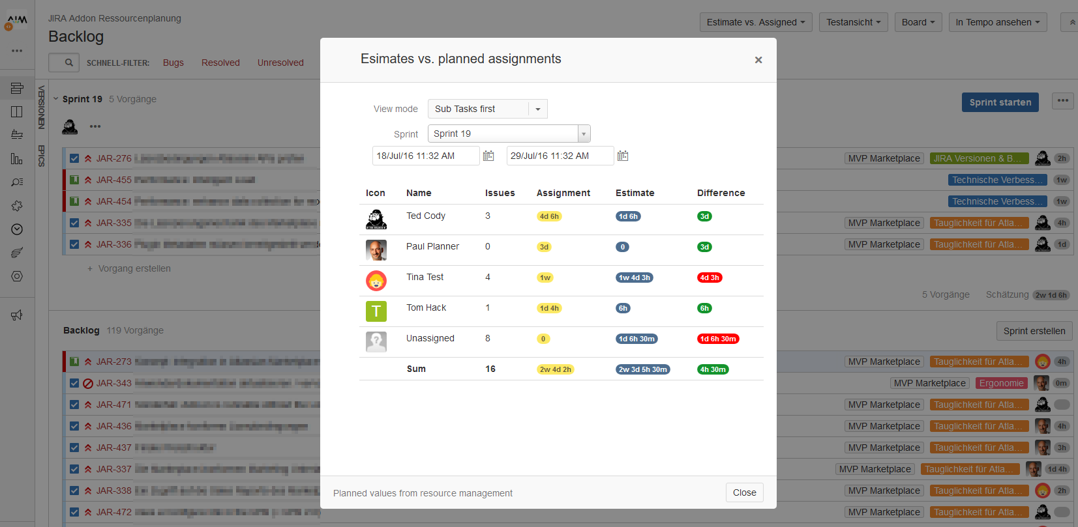Click Tom Hack's green T avatar

click(x=376, y=311)
